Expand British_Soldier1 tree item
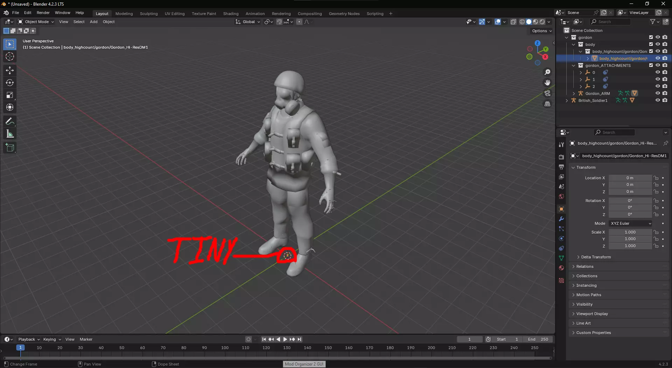 (x=567, y=100)
